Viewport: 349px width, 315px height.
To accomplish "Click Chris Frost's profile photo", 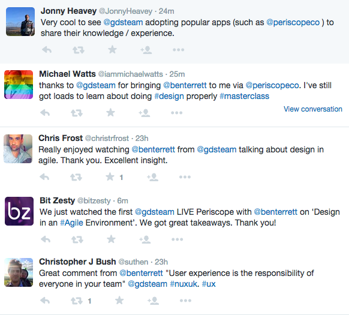I will point(18,149).
